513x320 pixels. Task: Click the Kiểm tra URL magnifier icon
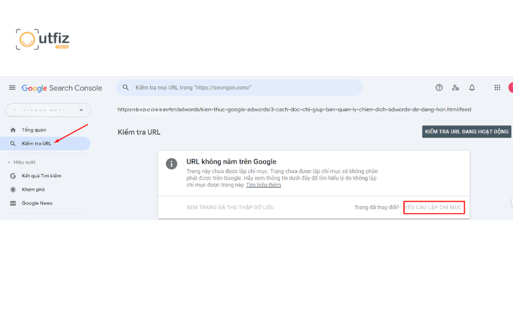click(13, 143)
